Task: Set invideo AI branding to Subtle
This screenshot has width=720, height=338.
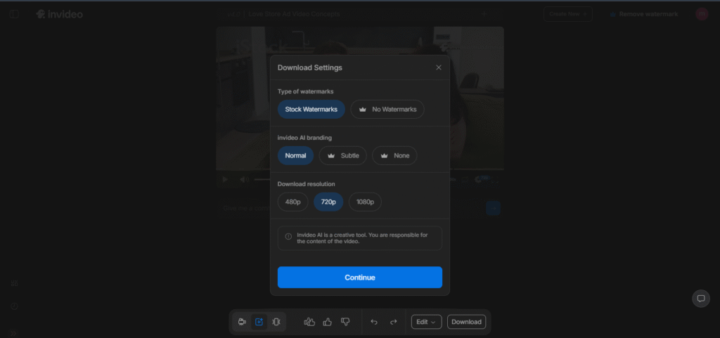Action: (342, 155)
